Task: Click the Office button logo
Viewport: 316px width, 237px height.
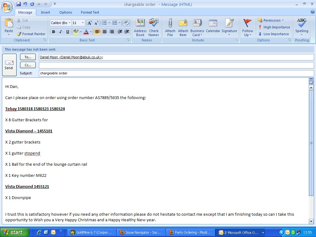Action: (x=7, y=7)
